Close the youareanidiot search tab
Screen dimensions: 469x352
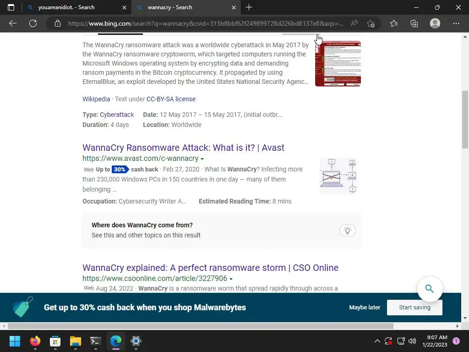125,7
